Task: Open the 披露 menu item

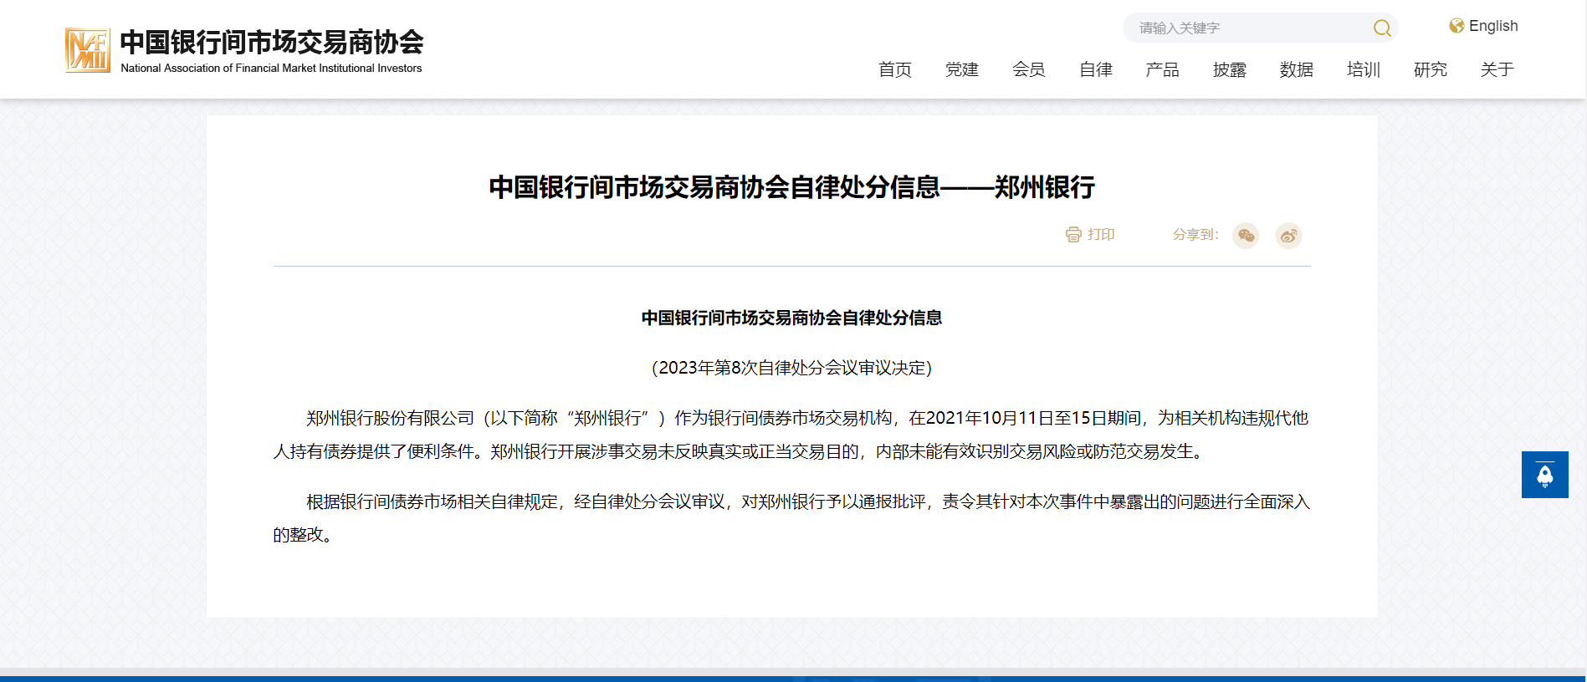Action: tap(1229, 69)
